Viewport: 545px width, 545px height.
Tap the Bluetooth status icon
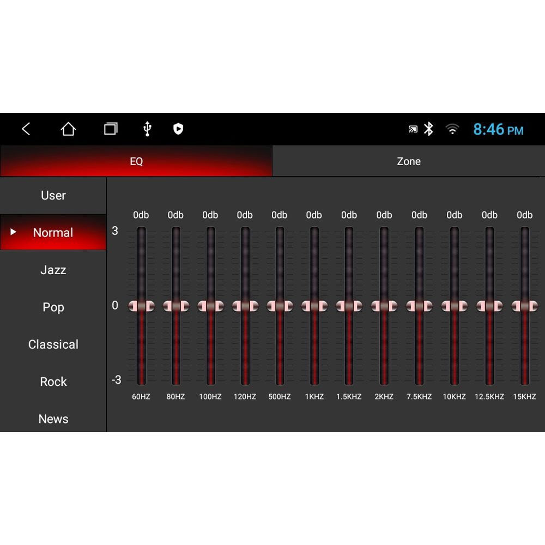(x=428, y=129)
